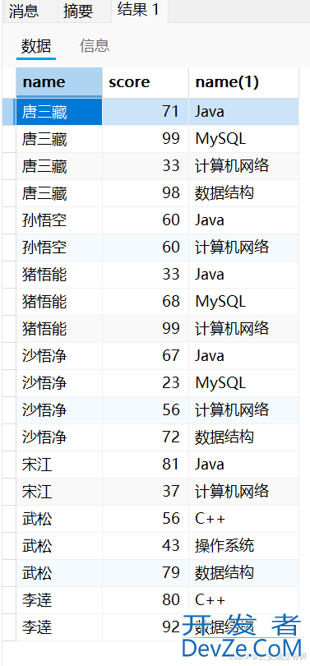Click Java in 猪悟能's row

[x=243, y=275]
